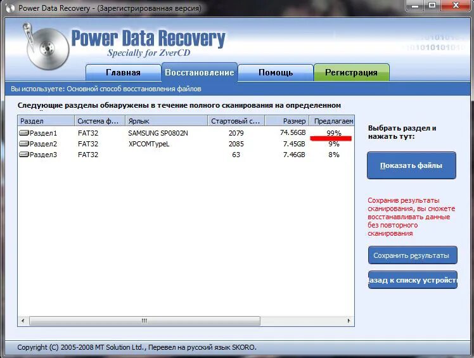The image size is (474, 358).
Task: Minimize the Power Data Recovery window
Action: (415, 6)
